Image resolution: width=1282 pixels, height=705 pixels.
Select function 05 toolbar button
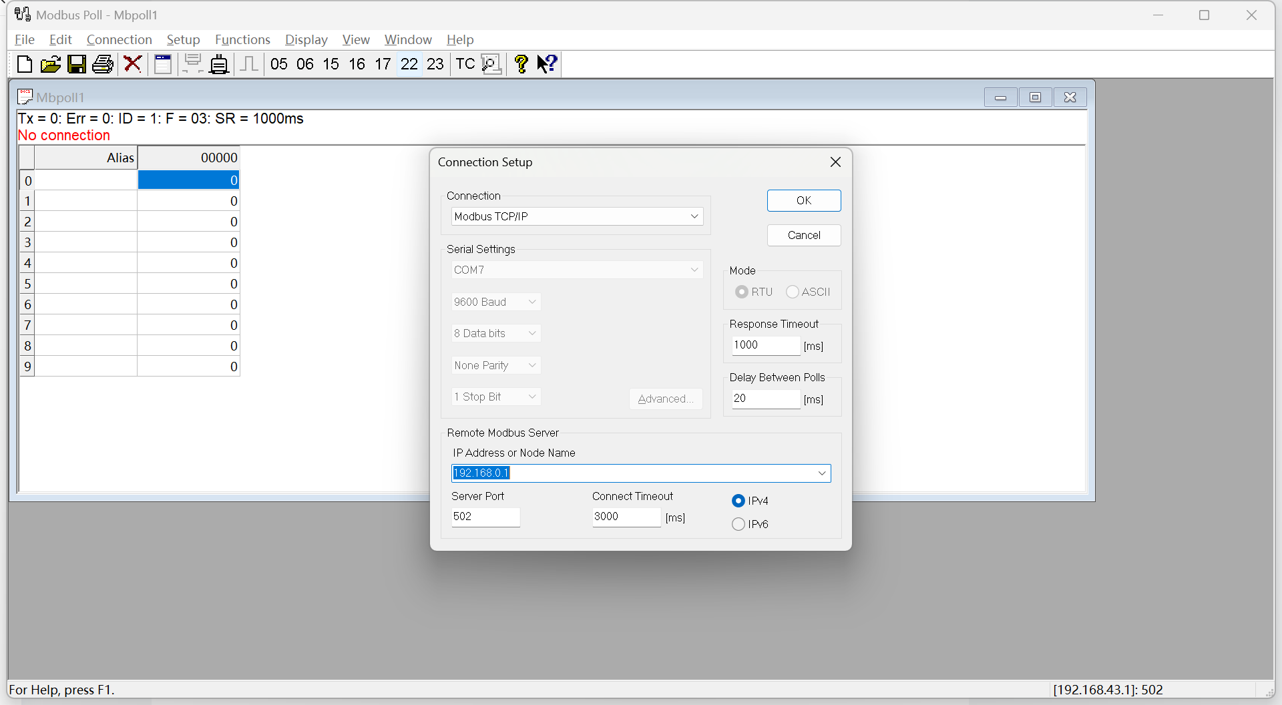coord(279,64)
